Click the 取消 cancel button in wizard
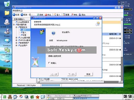 (x=88, y=74)
